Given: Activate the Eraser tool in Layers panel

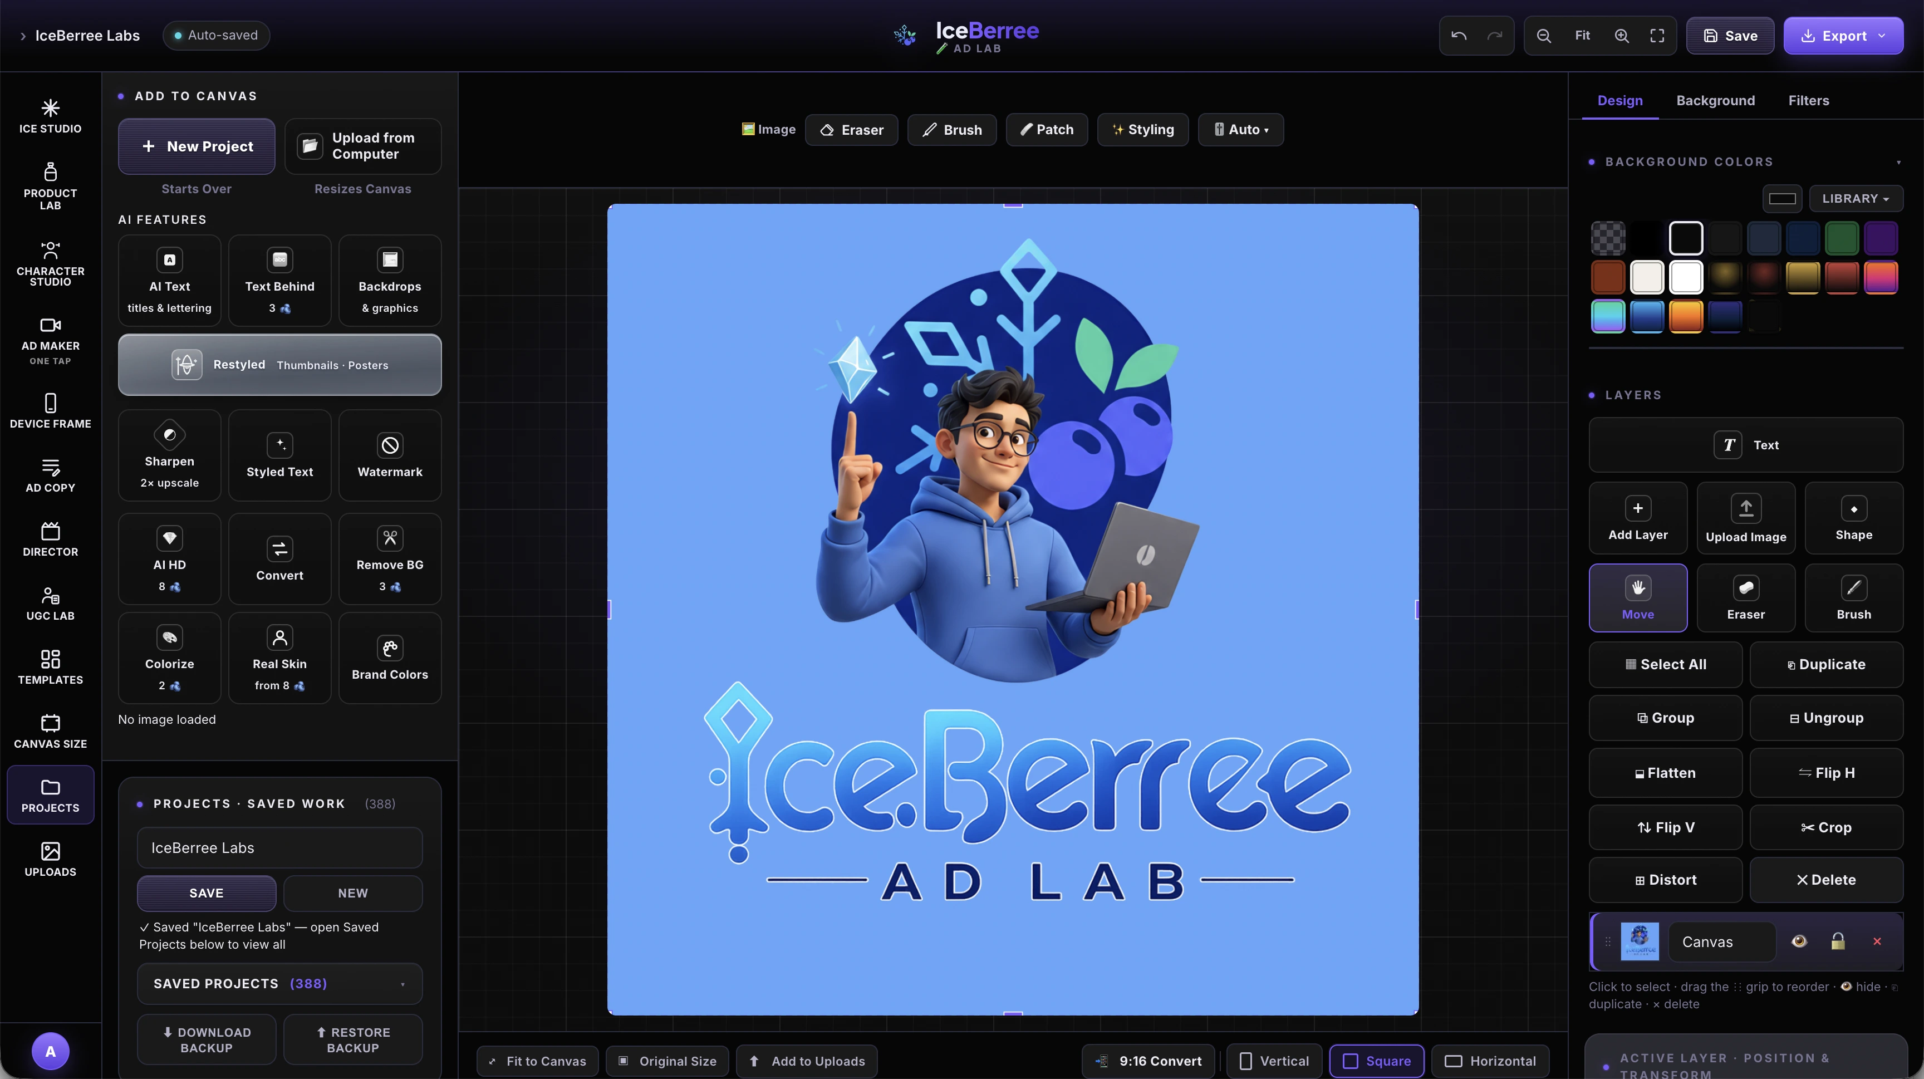Looking at the screenshot, I should (x=1745, y=598).
